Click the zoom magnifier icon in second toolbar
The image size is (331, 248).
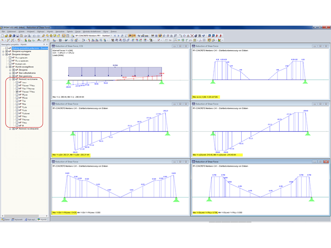(x=116, y=40)
